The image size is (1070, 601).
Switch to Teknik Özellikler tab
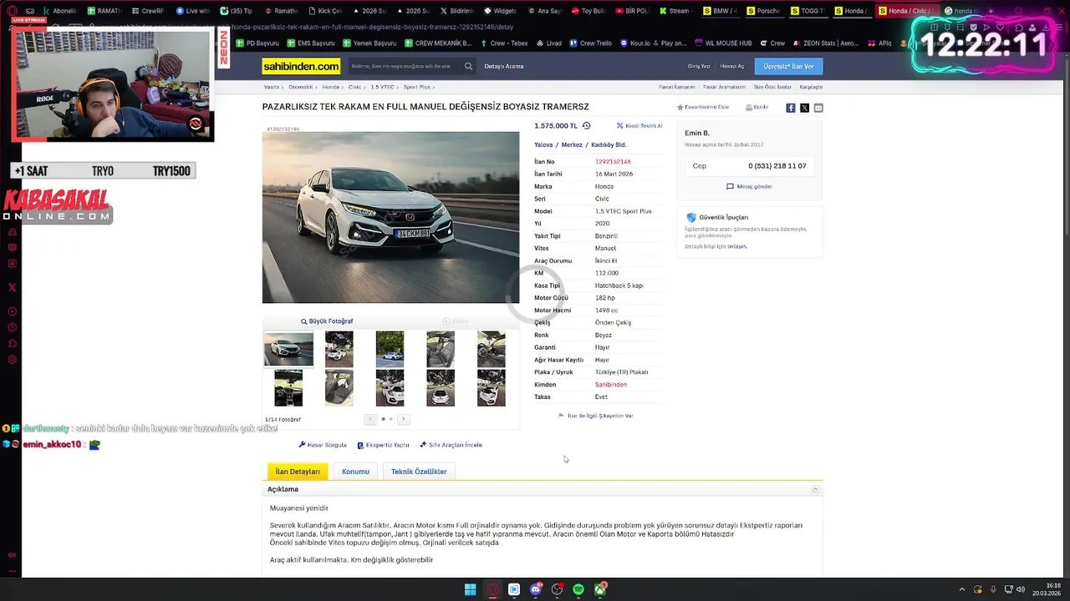(x=419, y=472)
